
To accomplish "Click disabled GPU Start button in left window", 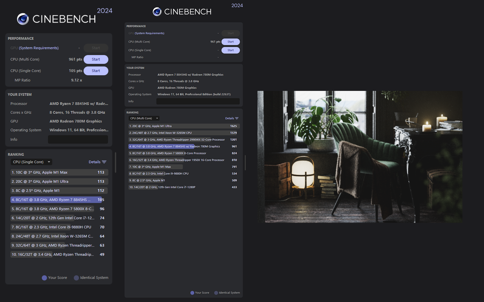I will click(96, 48).
